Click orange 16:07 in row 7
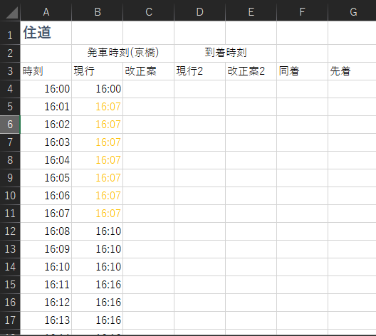Screen dimensions: 376x336 tap(98, 142)
